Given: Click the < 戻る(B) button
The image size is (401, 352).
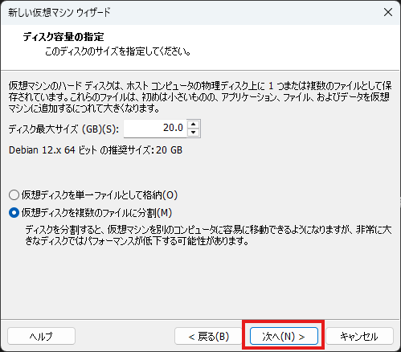Looking at the screenshot, I should click(x=209, y=336).
